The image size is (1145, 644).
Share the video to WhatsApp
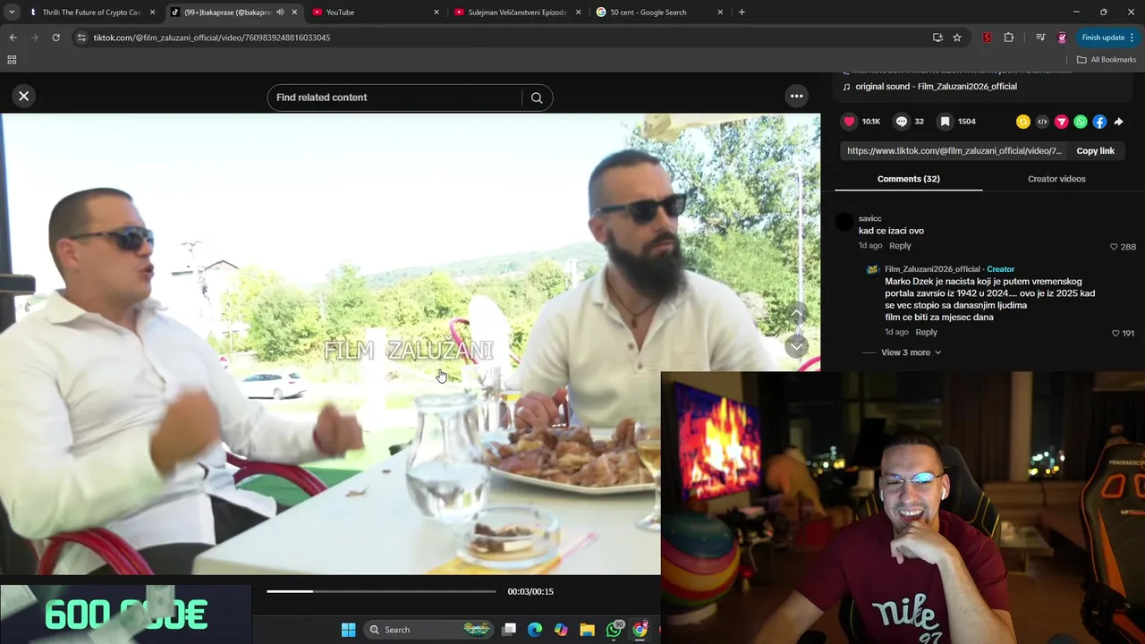1081,122
